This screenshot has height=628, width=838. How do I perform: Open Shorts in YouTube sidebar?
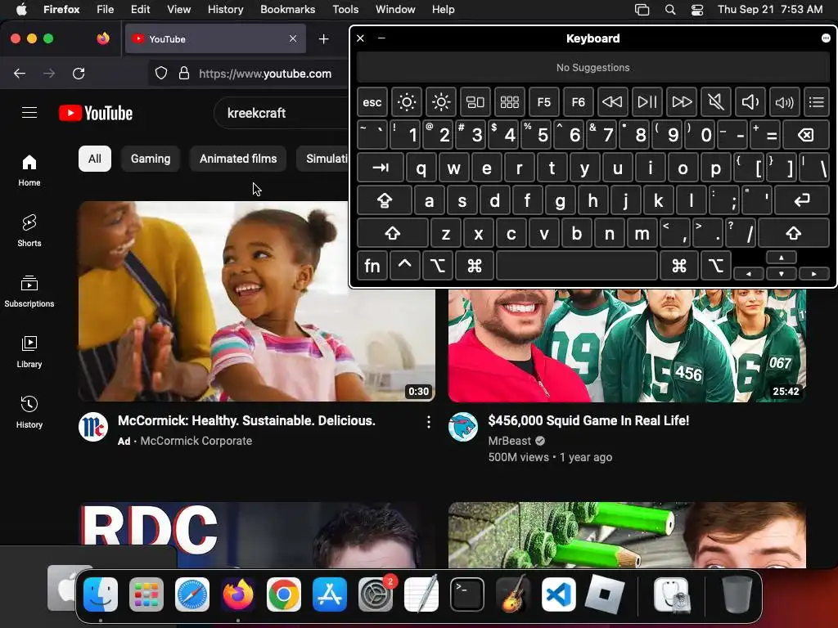[29, 231]
